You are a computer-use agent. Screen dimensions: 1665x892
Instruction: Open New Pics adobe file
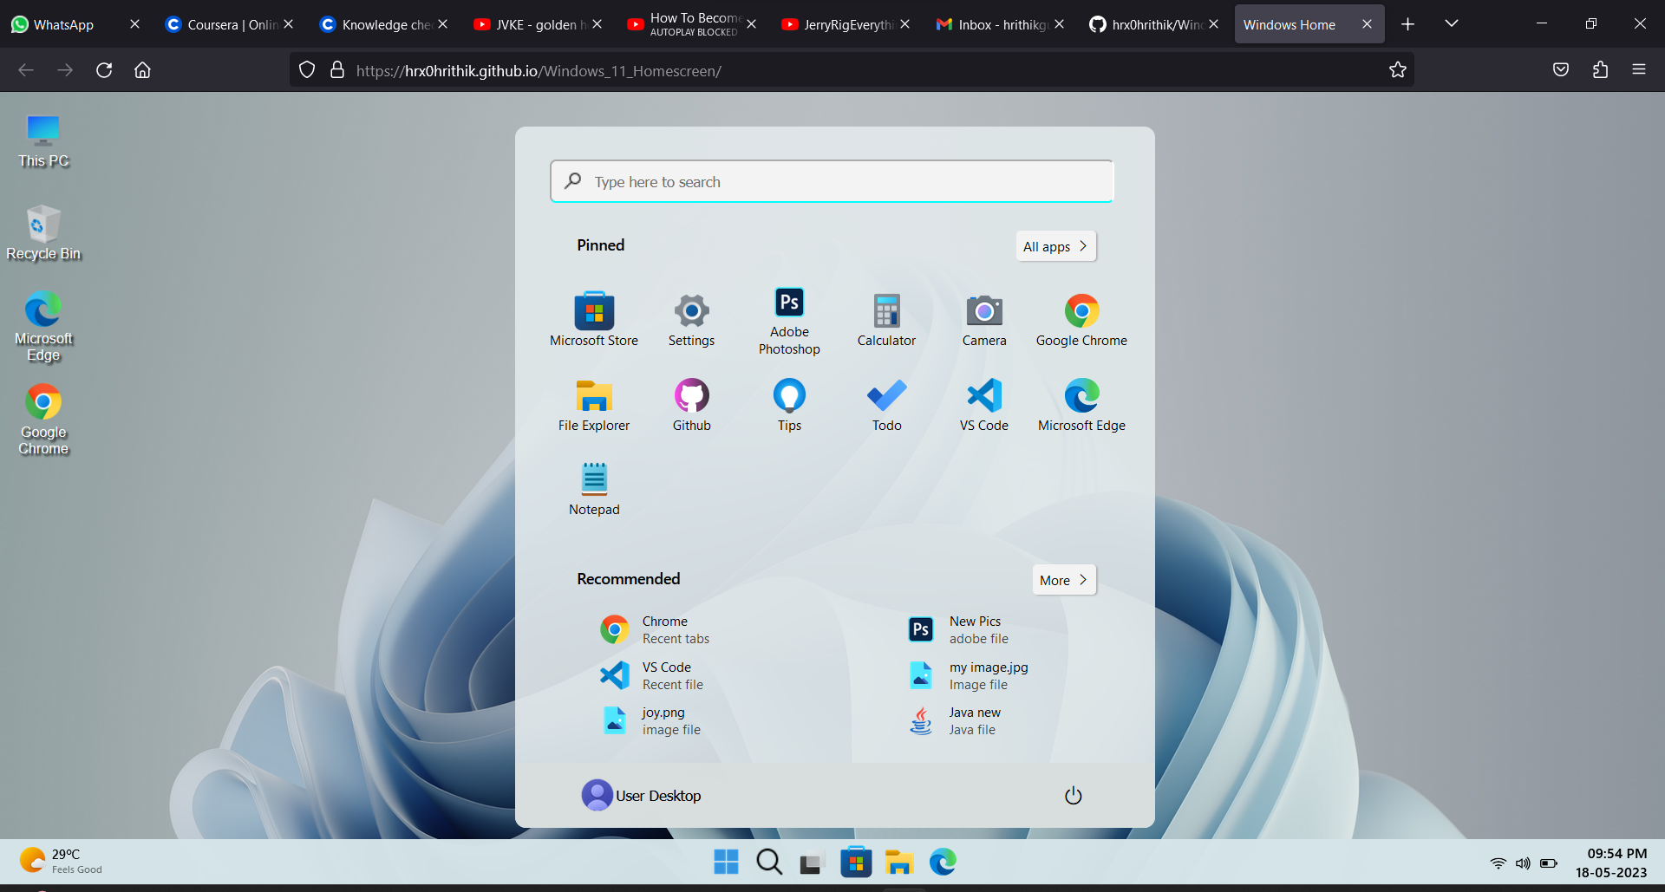[958, 629]
